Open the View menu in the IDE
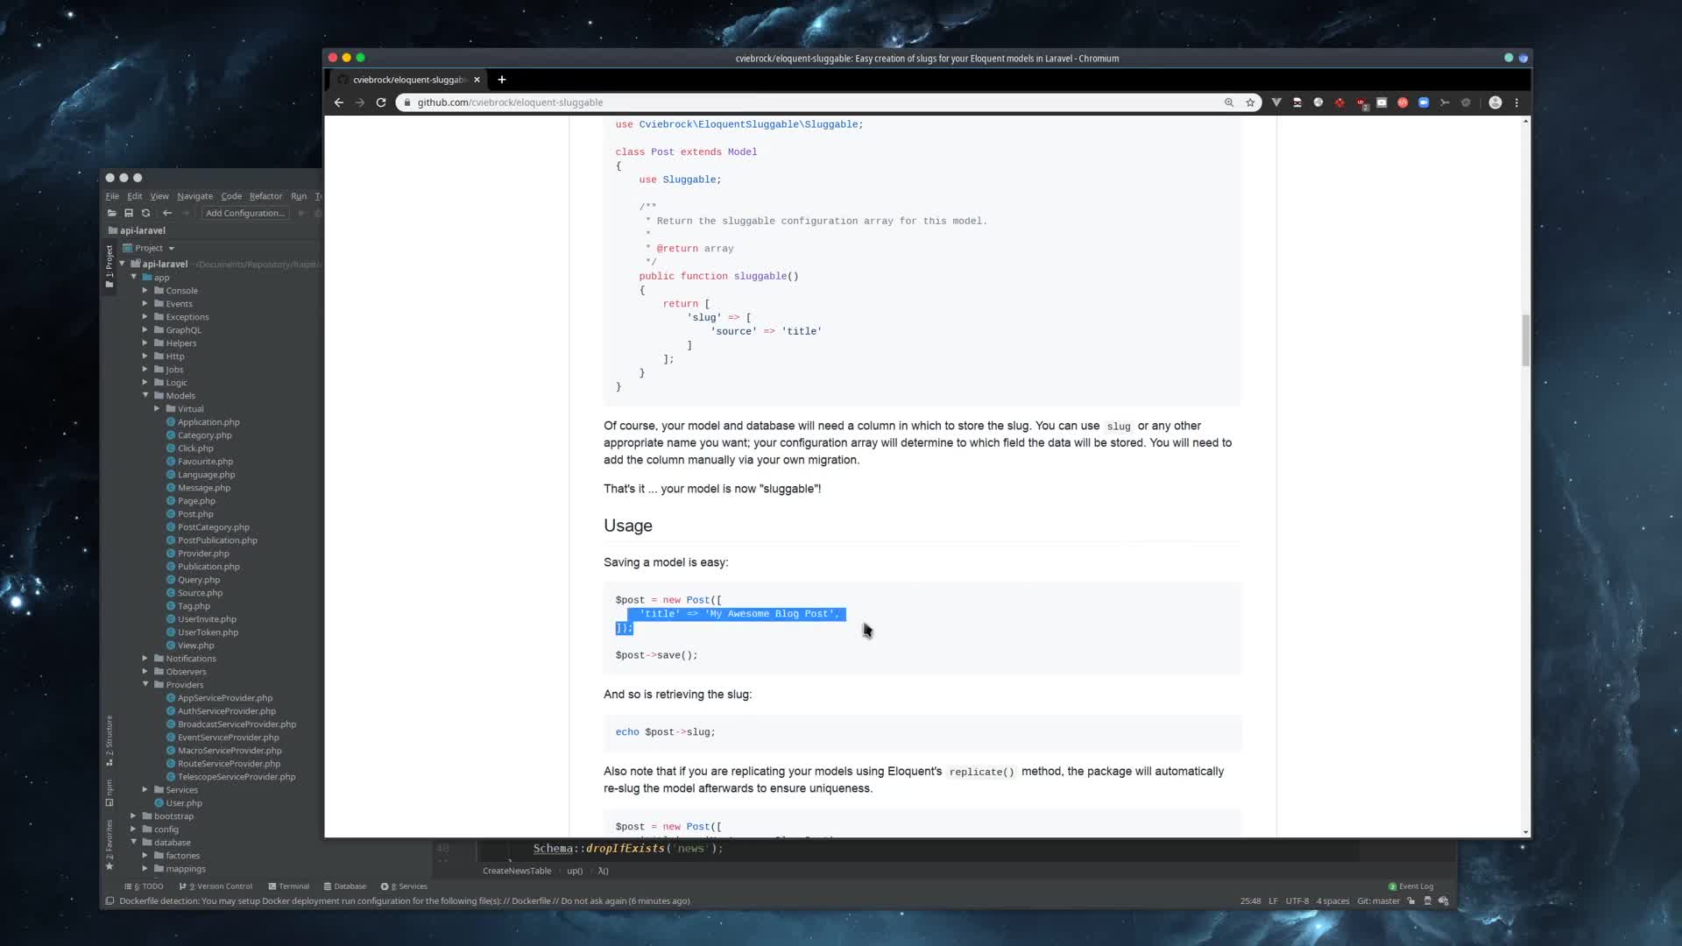The image size is (1682, 946). pyautogui.click(x=159, y=196)
